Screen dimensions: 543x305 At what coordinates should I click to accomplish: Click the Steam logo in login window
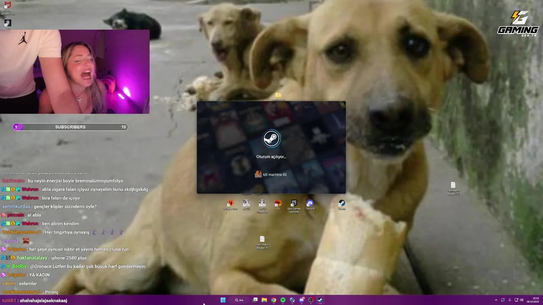click(271, 139)
